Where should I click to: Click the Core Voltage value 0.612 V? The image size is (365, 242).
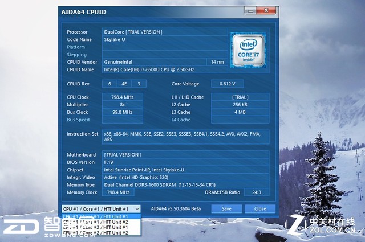(228, 84)
